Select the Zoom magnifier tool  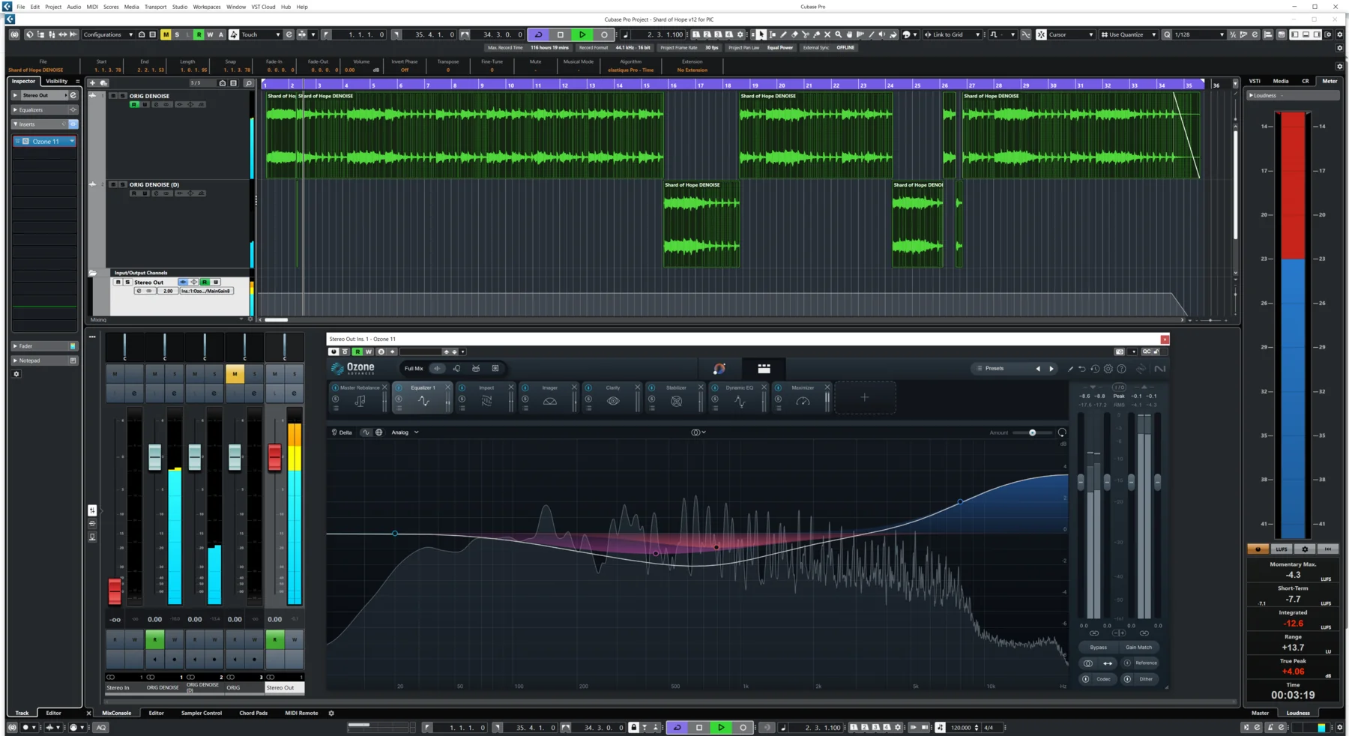click(x=839, y=34)
